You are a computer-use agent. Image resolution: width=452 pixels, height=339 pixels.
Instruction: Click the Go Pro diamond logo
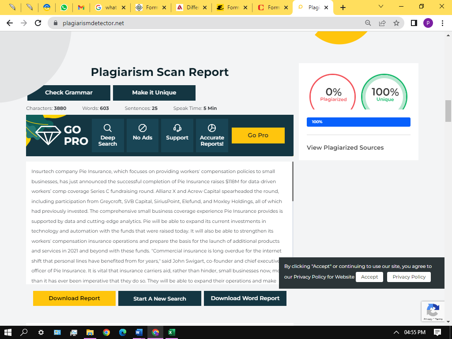tap(48, 135)
